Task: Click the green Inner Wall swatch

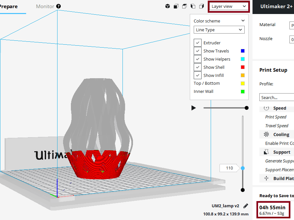Action: point(243,92)
